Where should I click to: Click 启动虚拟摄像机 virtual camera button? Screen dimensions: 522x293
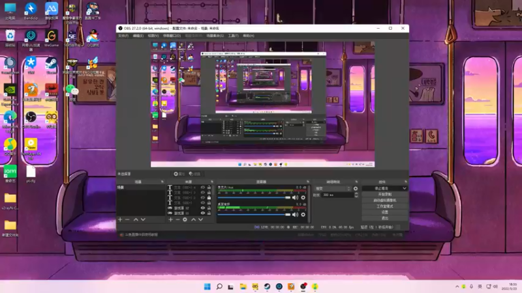[385, 201]
